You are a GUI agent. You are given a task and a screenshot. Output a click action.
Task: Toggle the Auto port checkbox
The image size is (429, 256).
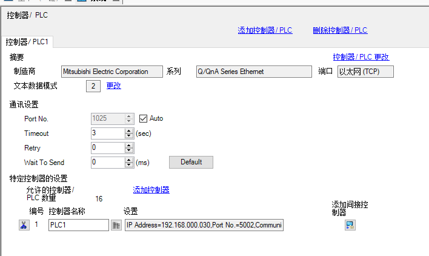(144, 118)
